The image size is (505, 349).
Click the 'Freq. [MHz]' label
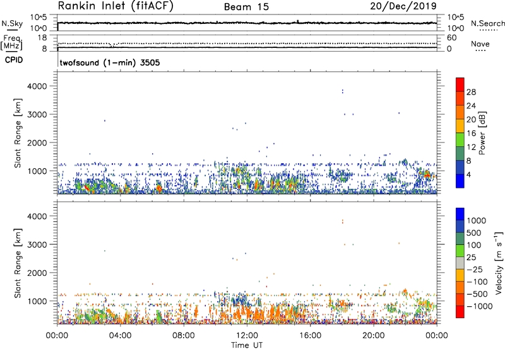pos(12,42)
